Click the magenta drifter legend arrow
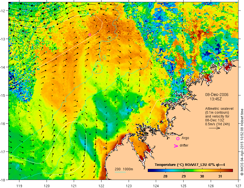 [x=176, y=146]
